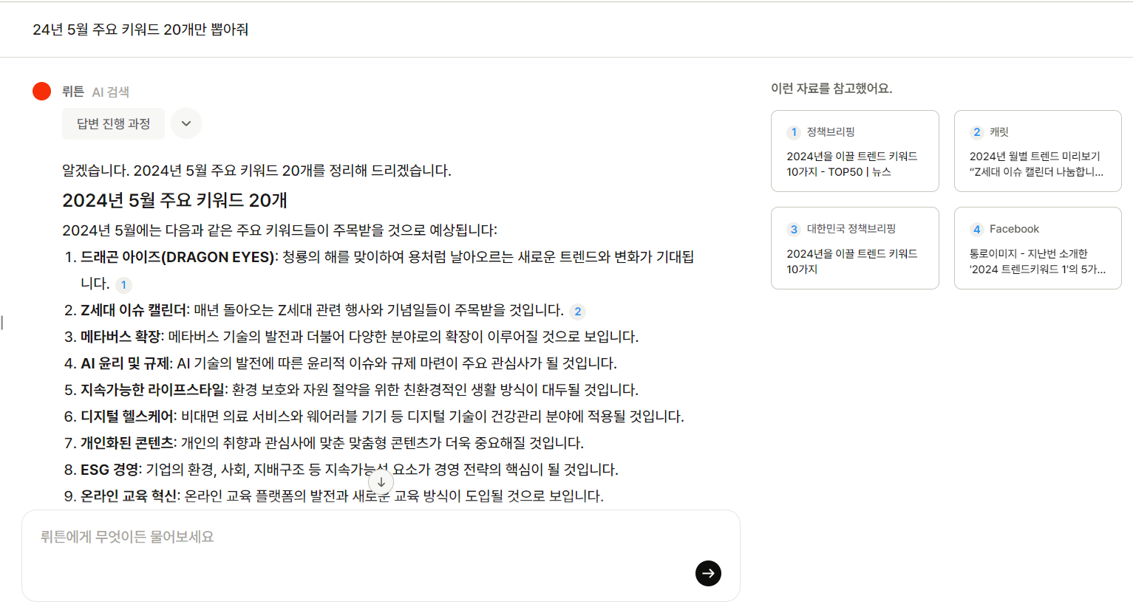This screenshot has width=1133, height=607.
Task: Open the 캐릿 monthly trend reference
Action: [1038, 151]
